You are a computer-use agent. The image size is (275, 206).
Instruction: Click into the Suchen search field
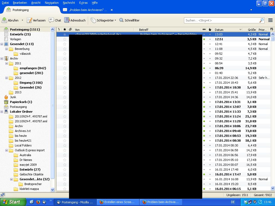point(222,20)
